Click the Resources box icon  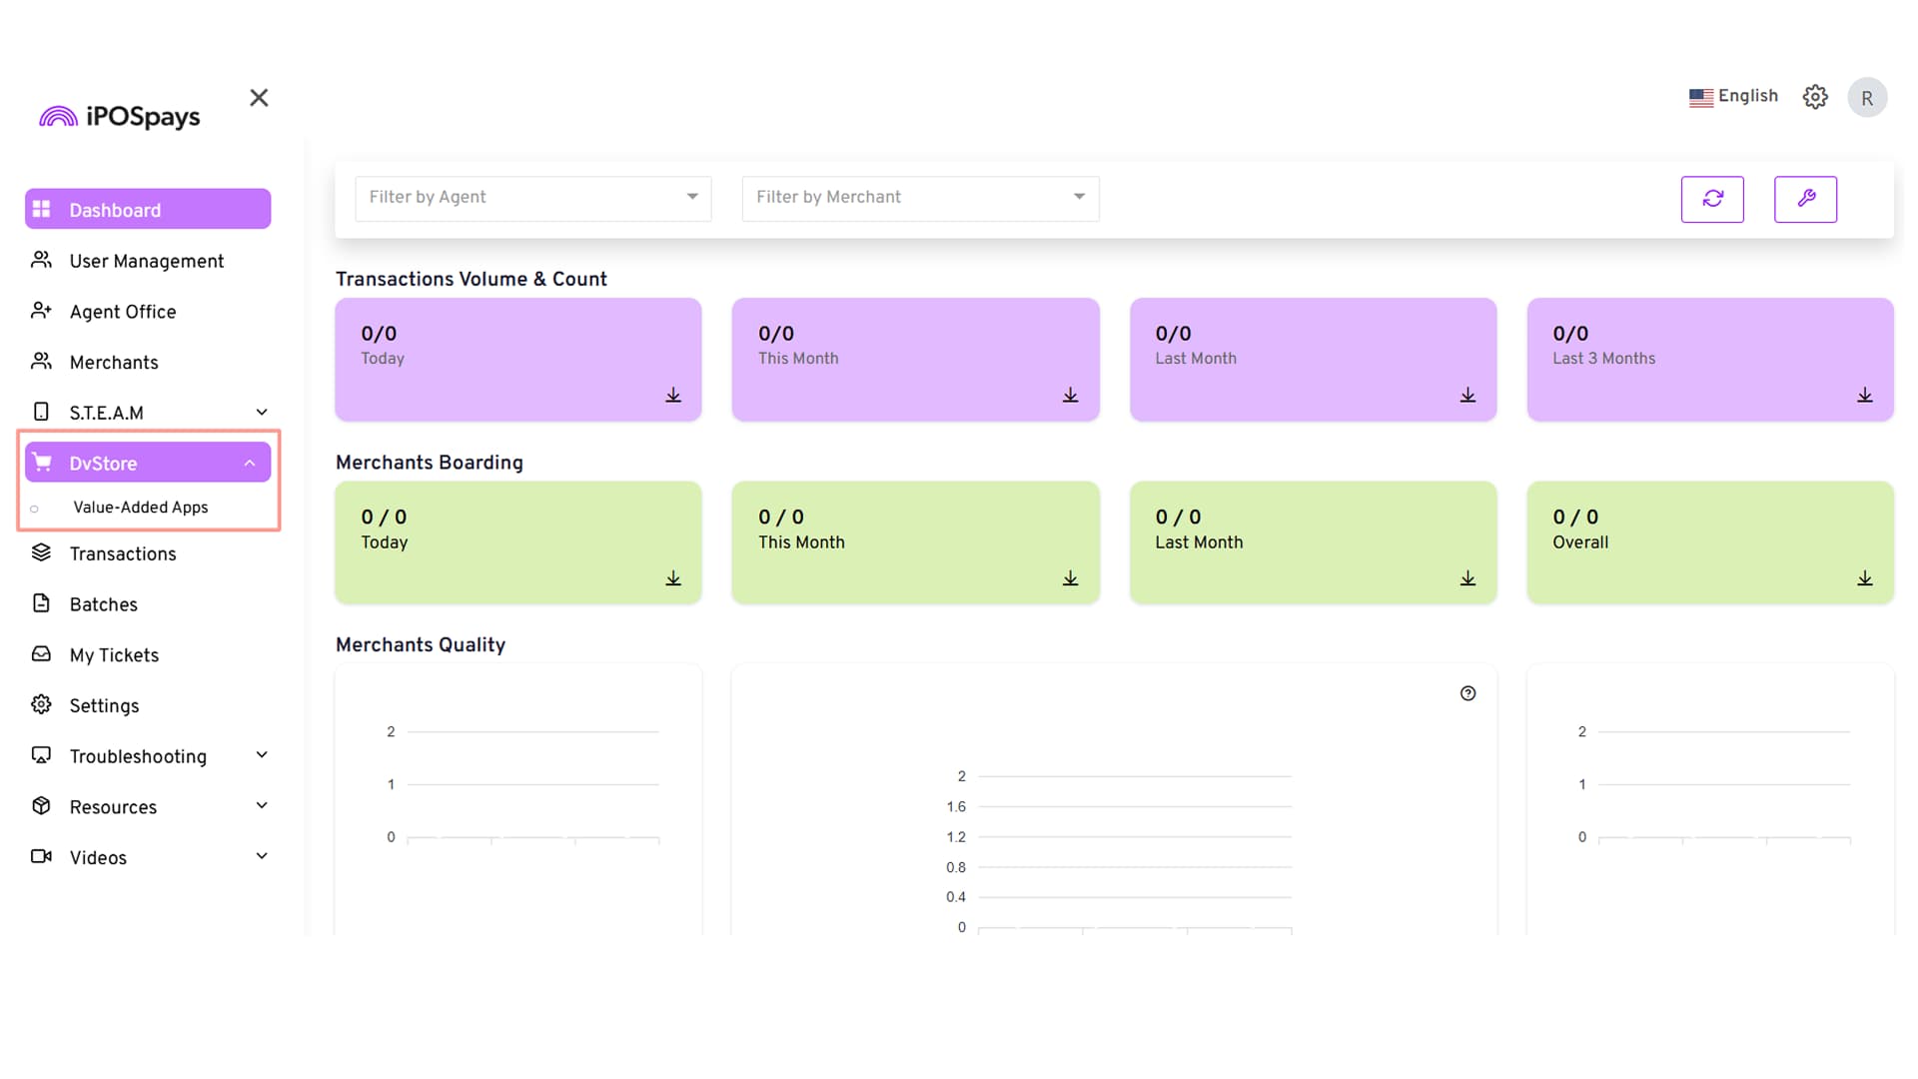point(41,805)
